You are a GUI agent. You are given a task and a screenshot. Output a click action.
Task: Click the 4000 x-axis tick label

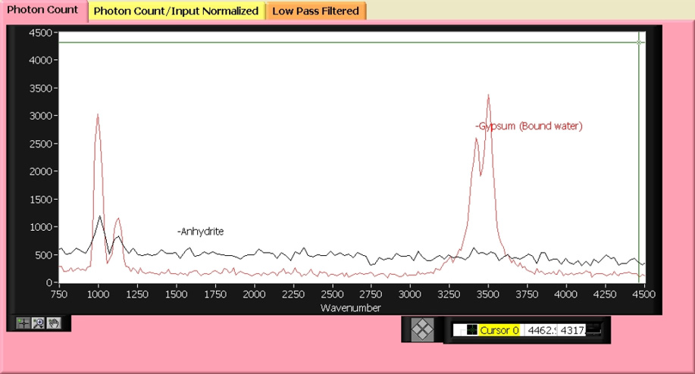566,295
